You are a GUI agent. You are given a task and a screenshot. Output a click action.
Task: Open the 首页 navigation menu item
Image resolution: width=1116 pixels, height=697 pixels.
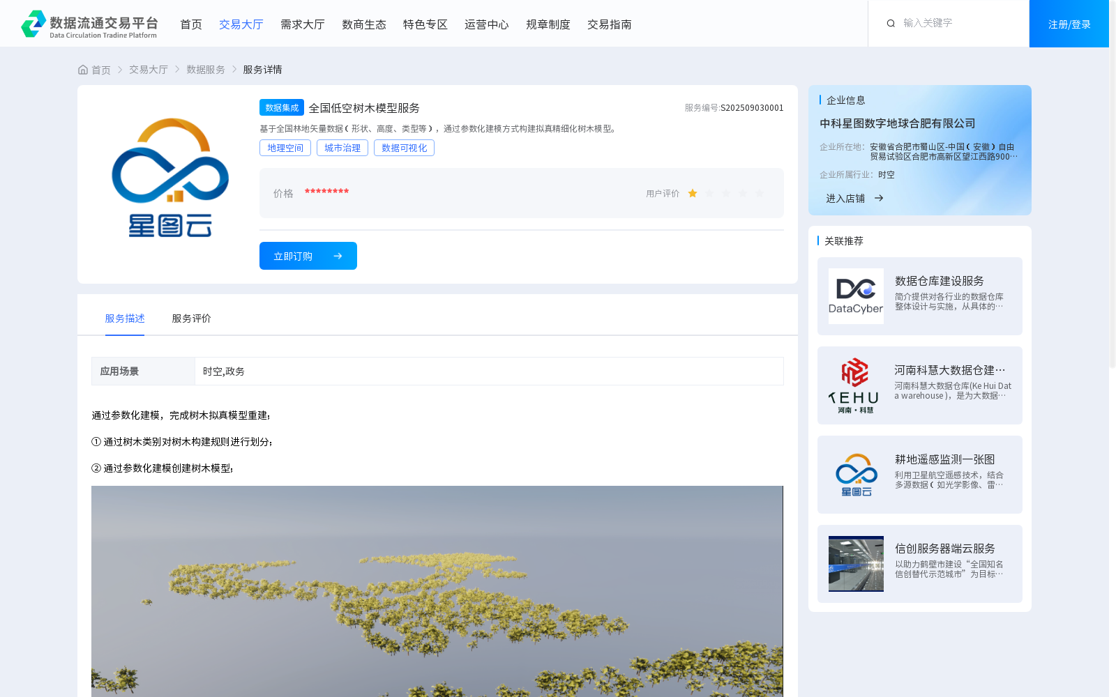click(x=191, y=24)
